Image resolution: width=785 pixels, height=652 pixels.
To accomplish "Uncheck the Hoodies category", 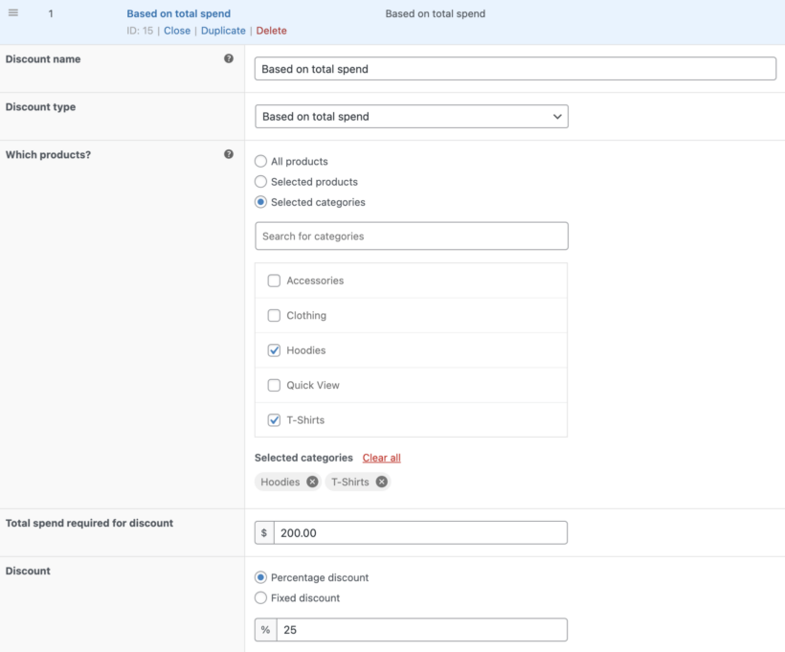I will tap(274, 349).
